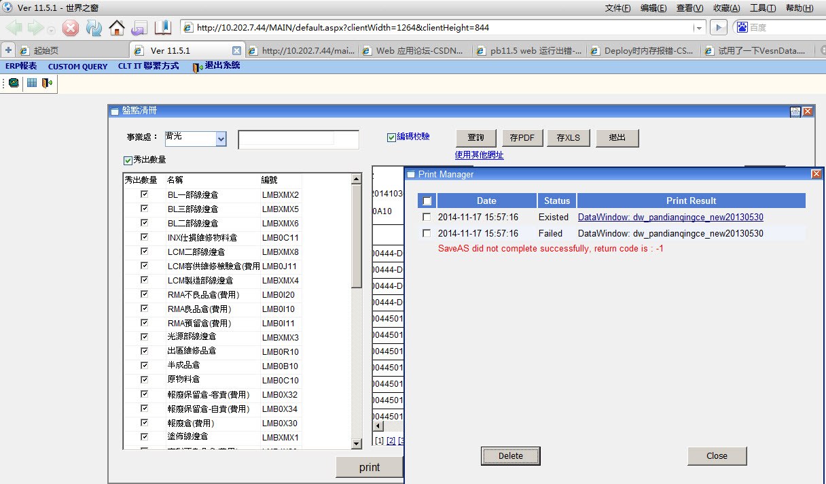The image size is (826, 484).
Task: Click the text field beside 事業處
Action: (x=298, y=139)
